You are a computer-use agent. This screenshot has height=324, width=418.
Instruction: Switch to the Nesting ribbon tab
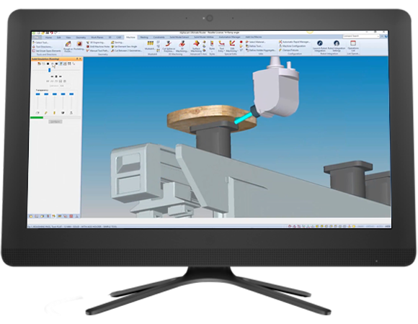pyautogui.click(x=144, y=37)
